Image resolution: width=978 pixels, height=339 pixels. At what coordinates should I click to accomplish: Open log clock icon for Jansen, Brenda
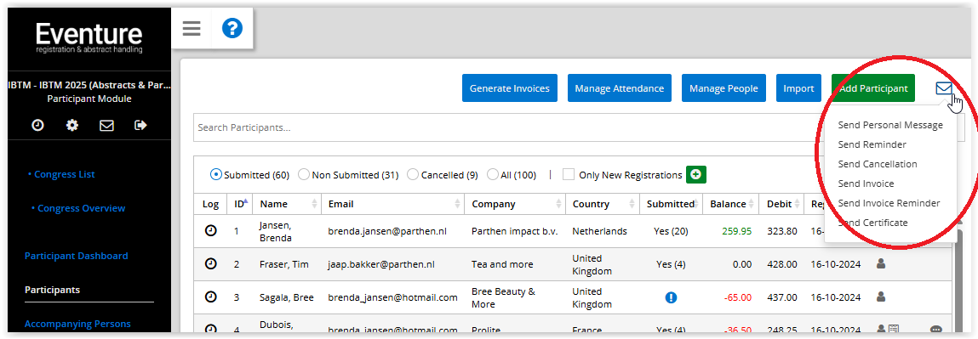pos(211,231)
